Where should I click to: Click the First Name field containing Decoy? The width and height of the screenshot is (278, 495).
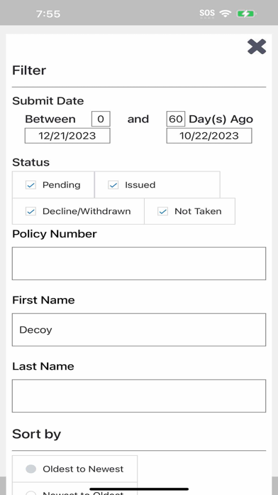139,329
